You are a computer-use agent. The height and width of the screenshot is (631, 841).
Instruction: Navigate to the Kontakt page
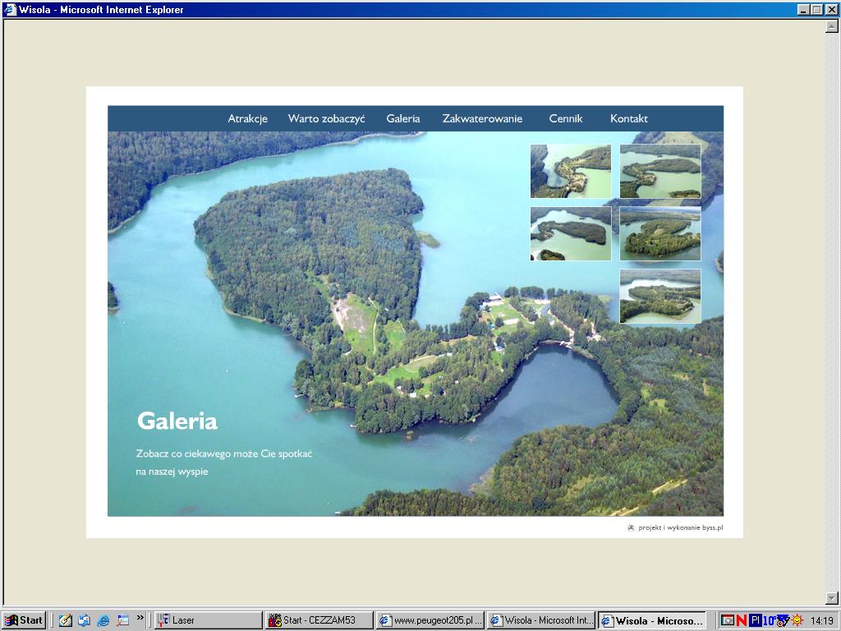pos(628,118)
